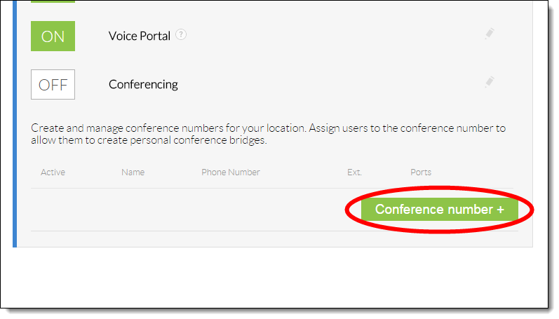Click the white area below the settings panel
The width and height of the screenshot is (559, 319).
point(274,277)
